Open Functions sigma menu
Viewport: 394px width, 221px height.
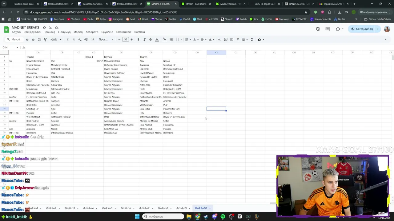coord(252,40)
